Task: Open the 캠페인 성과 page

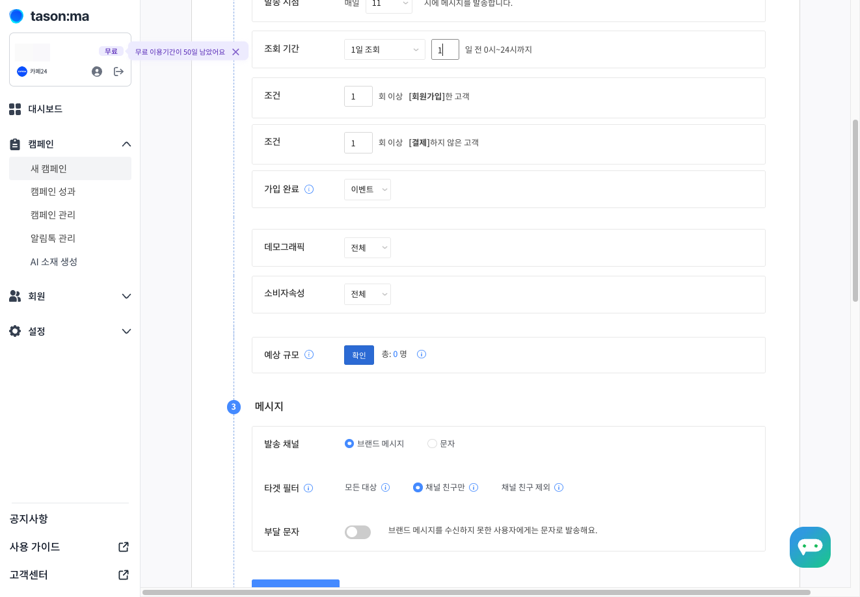Action: coord(53,192)
